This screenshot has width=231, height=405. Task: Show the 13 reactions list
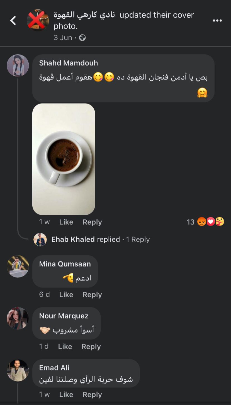[x=206, y=222]
